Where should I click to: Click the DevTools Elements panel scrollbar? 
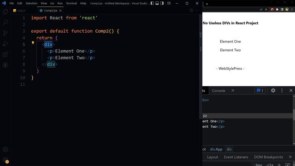point(294,120)
